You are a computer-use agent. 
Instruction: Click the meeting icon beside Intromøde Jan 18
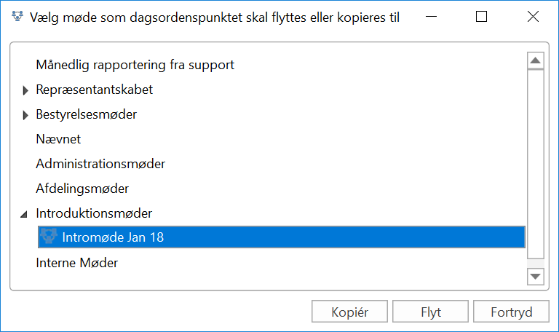click(49, 237)
